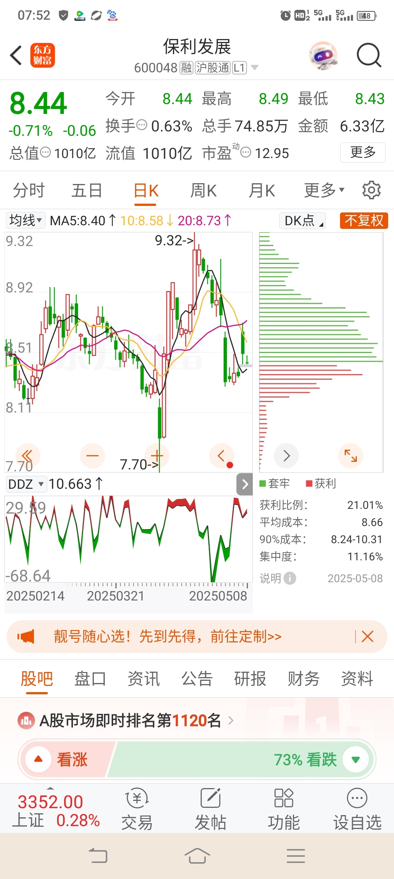Image resolution: width=394 pixels, height=879 pixels.
Task: Tap 沪股通 tag
Action: point(213,68)
